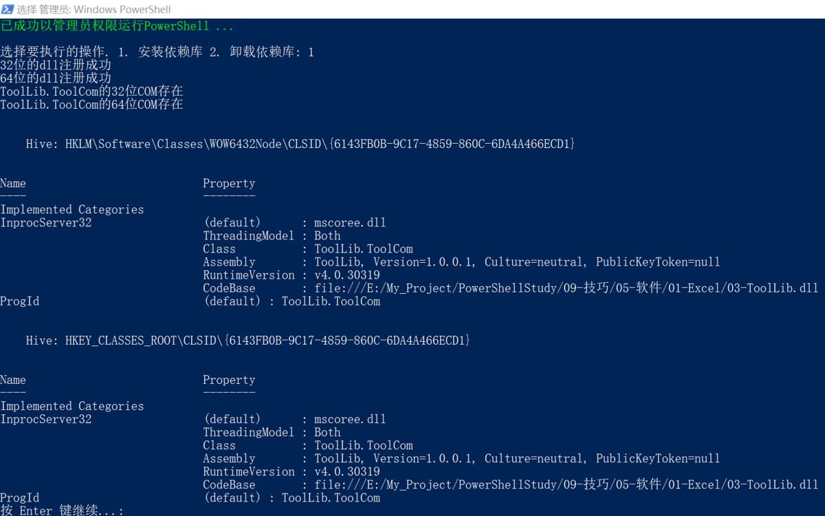Click the first 'Name' column header
This screenshot has width=825, height=516.
13,183
